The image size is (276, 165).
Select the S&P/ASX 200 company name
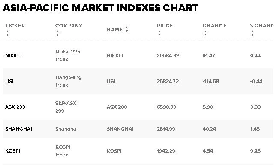[66, 107]
